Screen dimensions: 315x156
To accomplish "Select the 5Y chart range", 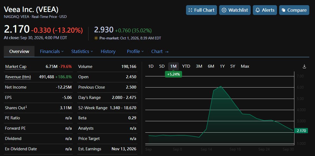I will pyautogui.click(x=233, y=66).
